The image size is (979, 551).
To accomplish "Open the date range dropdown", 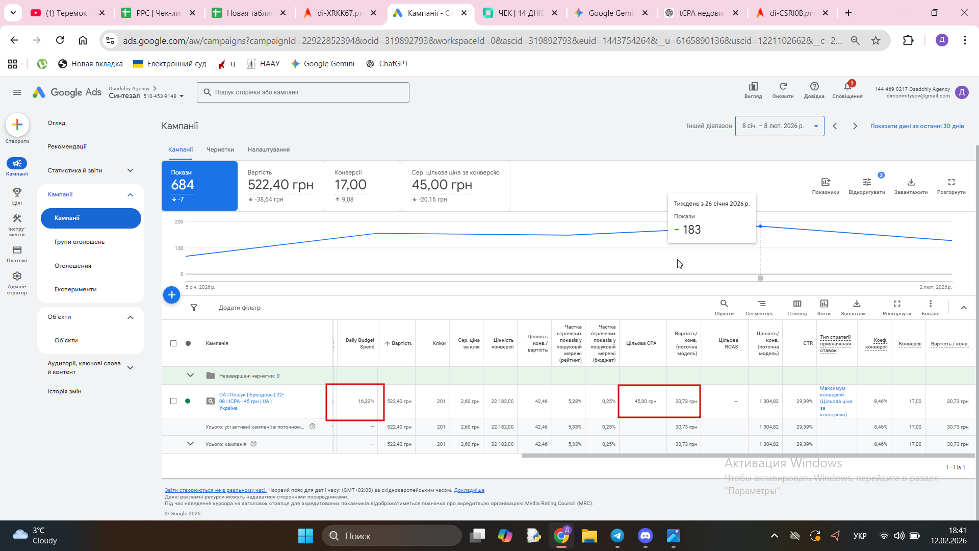I will tap(779, 126).
